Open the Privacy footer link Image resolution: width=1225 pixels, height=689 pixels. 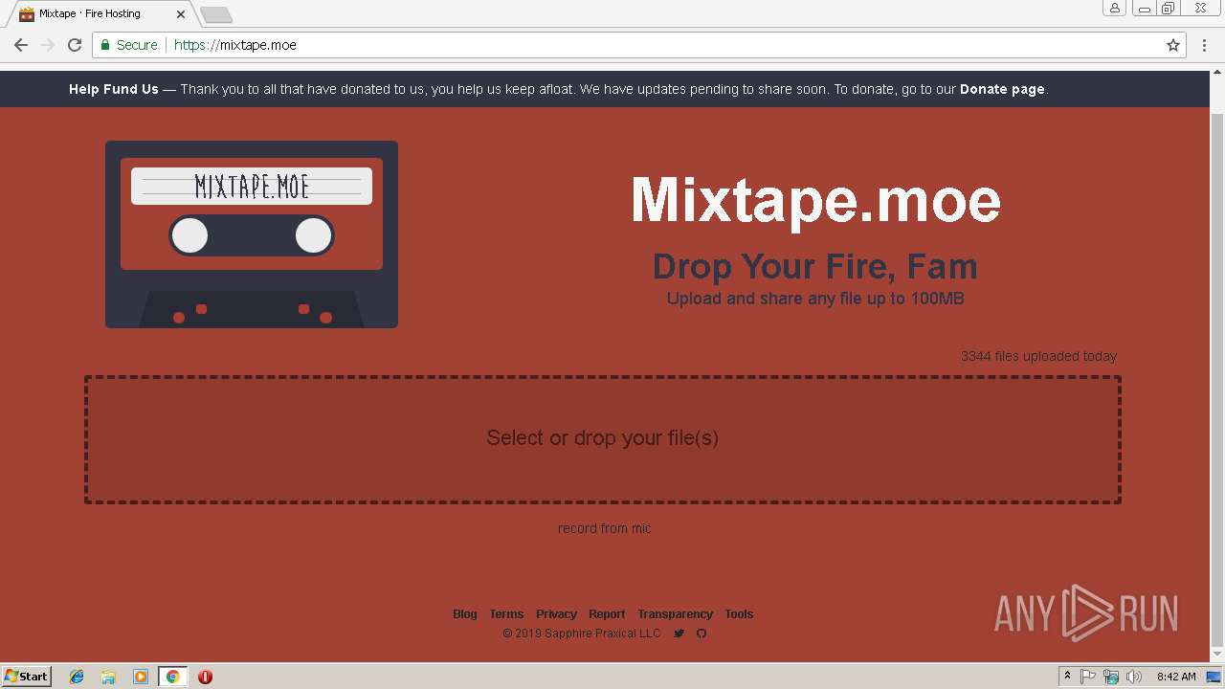(556, 614)
